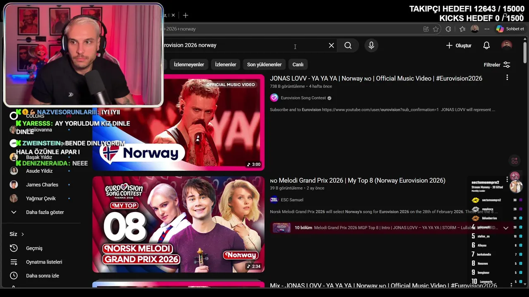Select the Son yüklenenler filter chip

[264, 64]
